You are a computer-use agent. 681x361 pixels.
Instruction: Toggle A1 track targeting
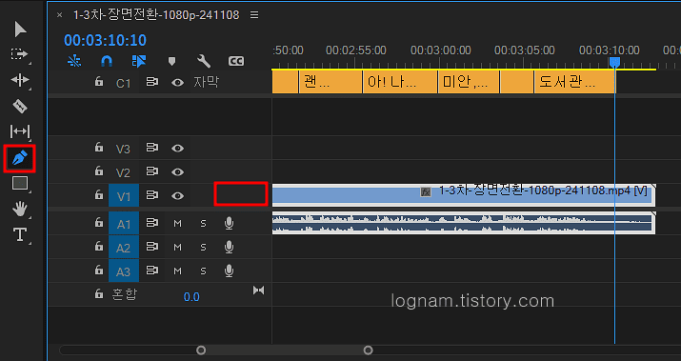tap(124, 224)
